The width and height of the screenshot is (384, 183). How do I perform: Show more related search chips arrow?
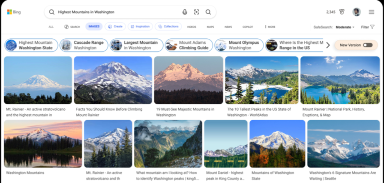(x=328, y=45)
